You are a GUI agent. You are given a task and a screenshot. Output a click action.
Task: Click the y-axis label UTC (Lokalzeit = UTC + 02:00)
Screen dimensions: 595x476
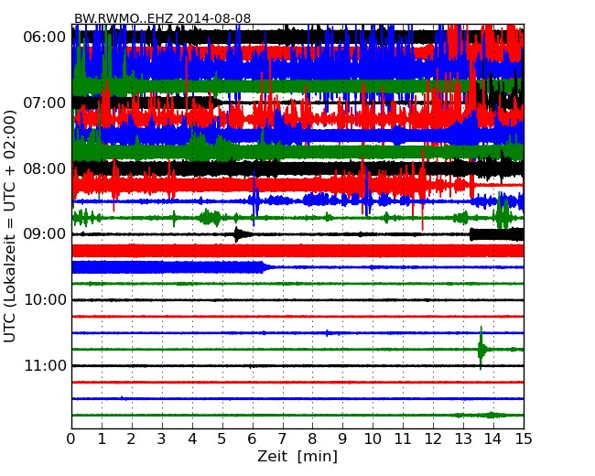(x=9, y=226)
